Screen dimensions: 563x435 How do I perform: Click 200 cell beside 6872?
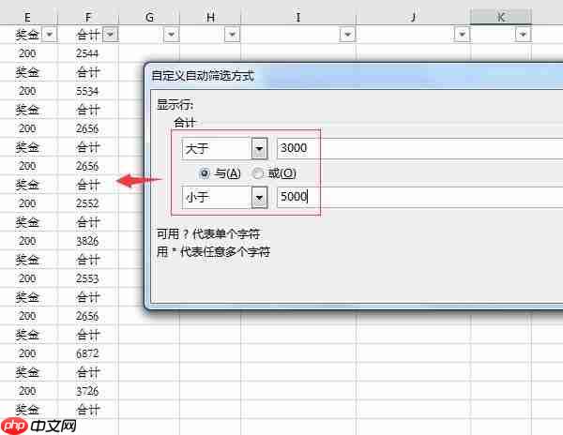[27, 353]
